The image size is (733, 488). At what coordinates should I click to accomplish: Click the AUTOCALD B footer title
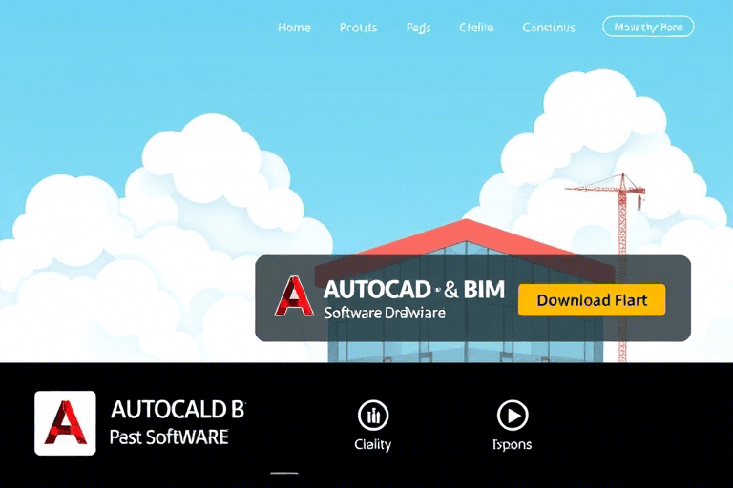(178, 410)
